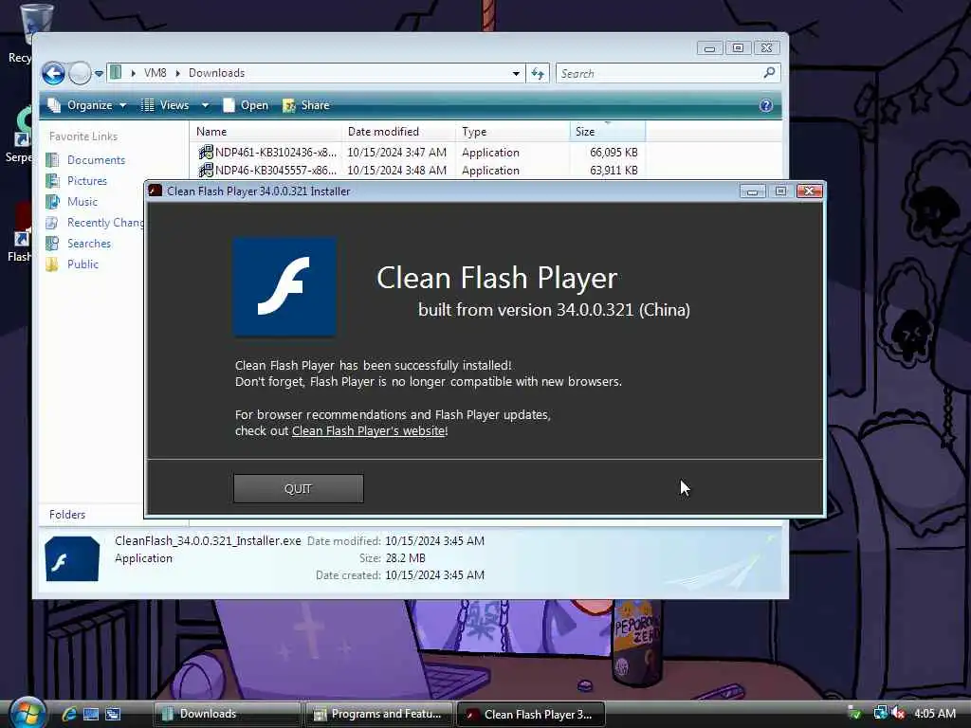Click the NDP46-KB3045557 application icon

(206, 170)
